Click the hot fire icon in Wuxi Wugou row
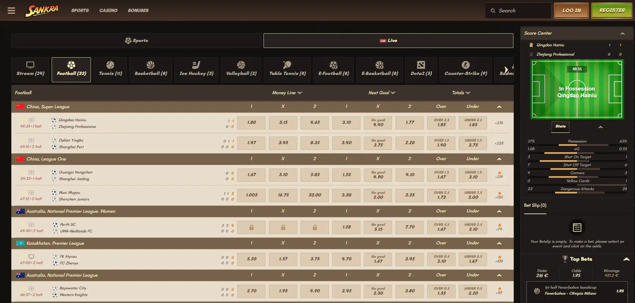Image resolution: width=635 pixels, height=303 pixels. pos(499,193)
